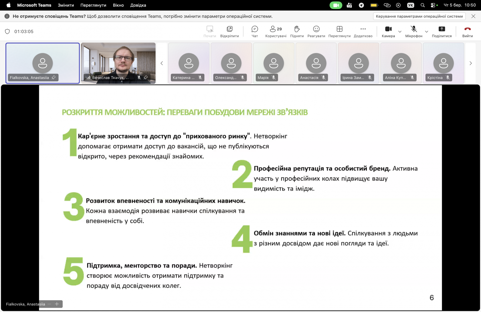Click the Поділитися share screen icon

(x=442, y=32)
